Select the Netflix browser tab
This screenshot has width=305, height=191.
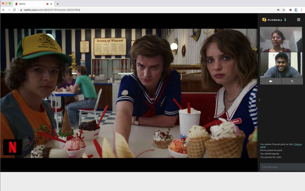tap(30, 4)
